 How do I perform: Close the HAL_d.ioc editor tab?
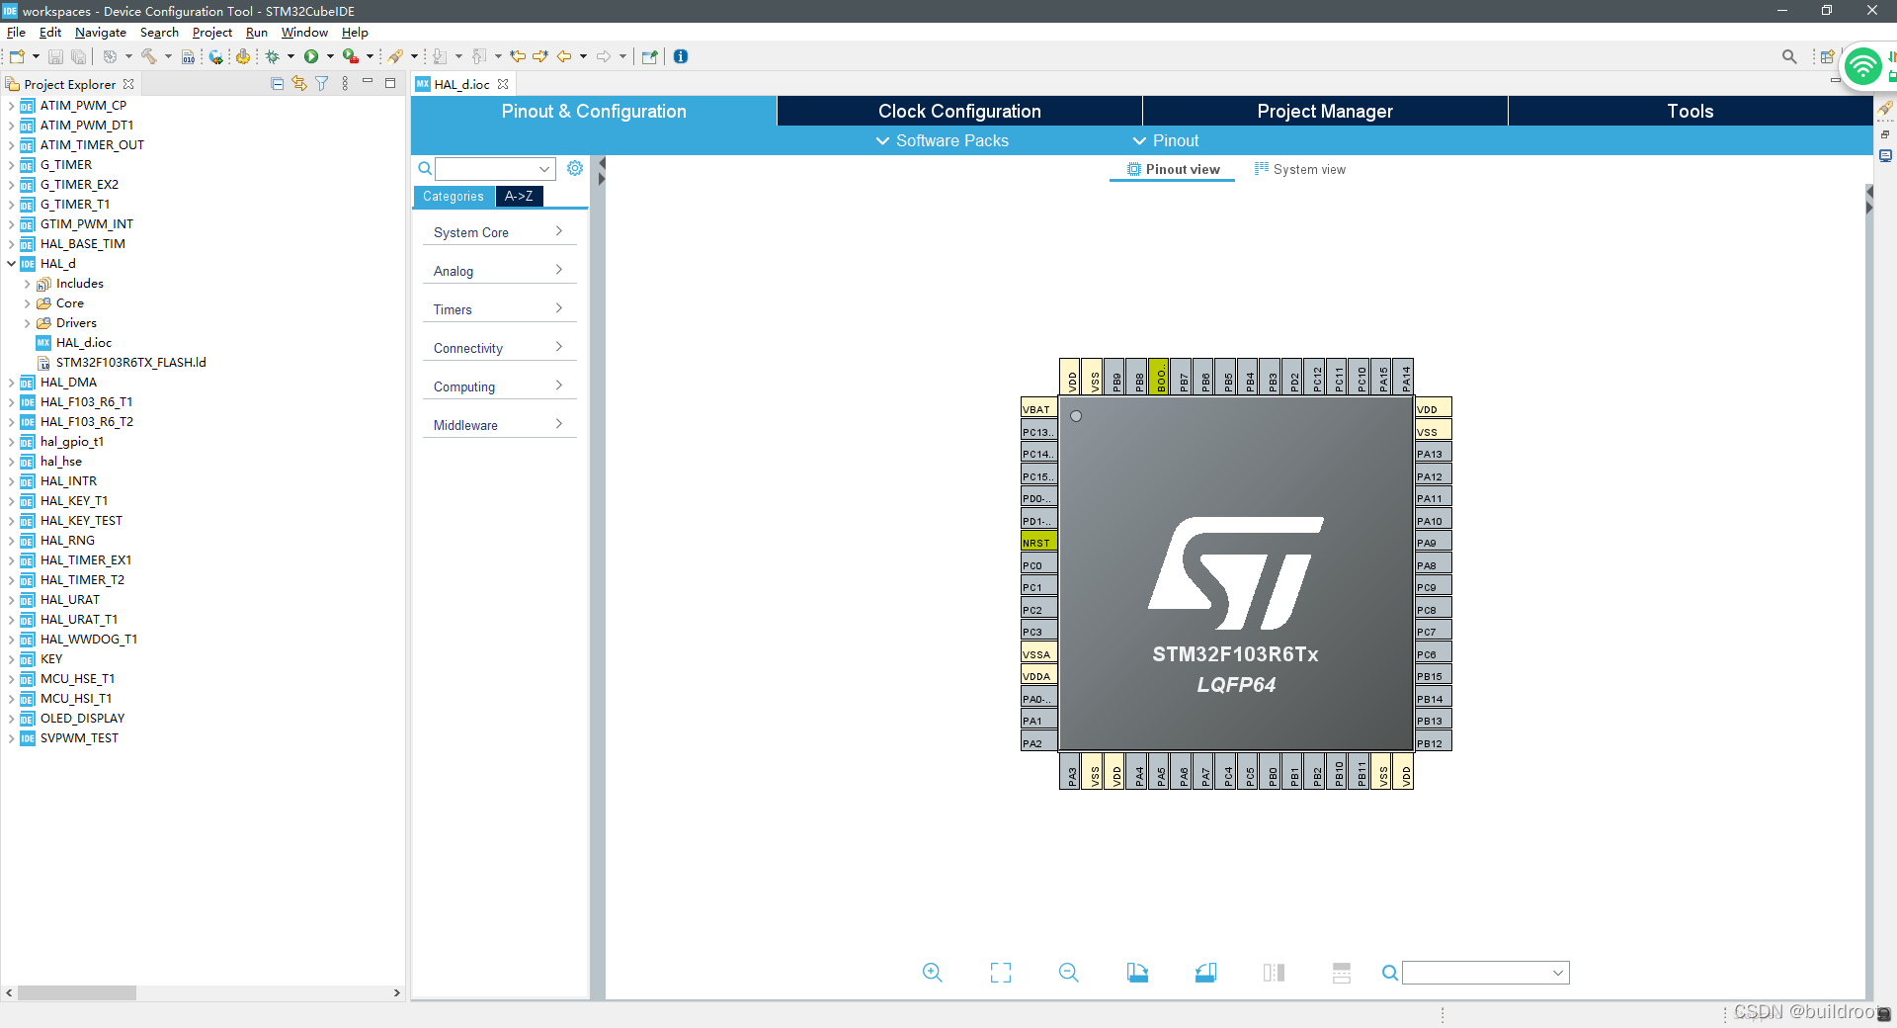click(503, 84)
